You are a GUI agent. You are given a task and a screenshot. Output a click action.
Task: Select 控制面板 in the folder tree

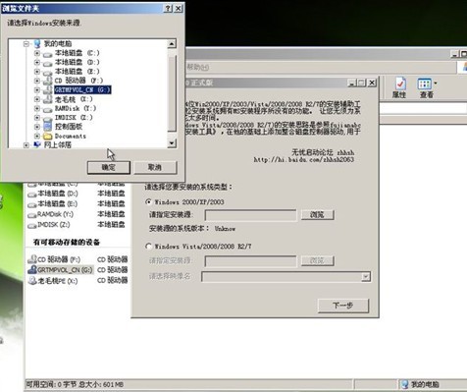click(69, 127)
